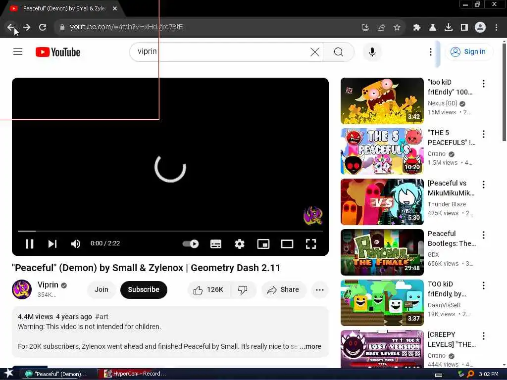Open the browser profile avatar
The height and width of the screenshot is (380, 507).
[480, 28]
